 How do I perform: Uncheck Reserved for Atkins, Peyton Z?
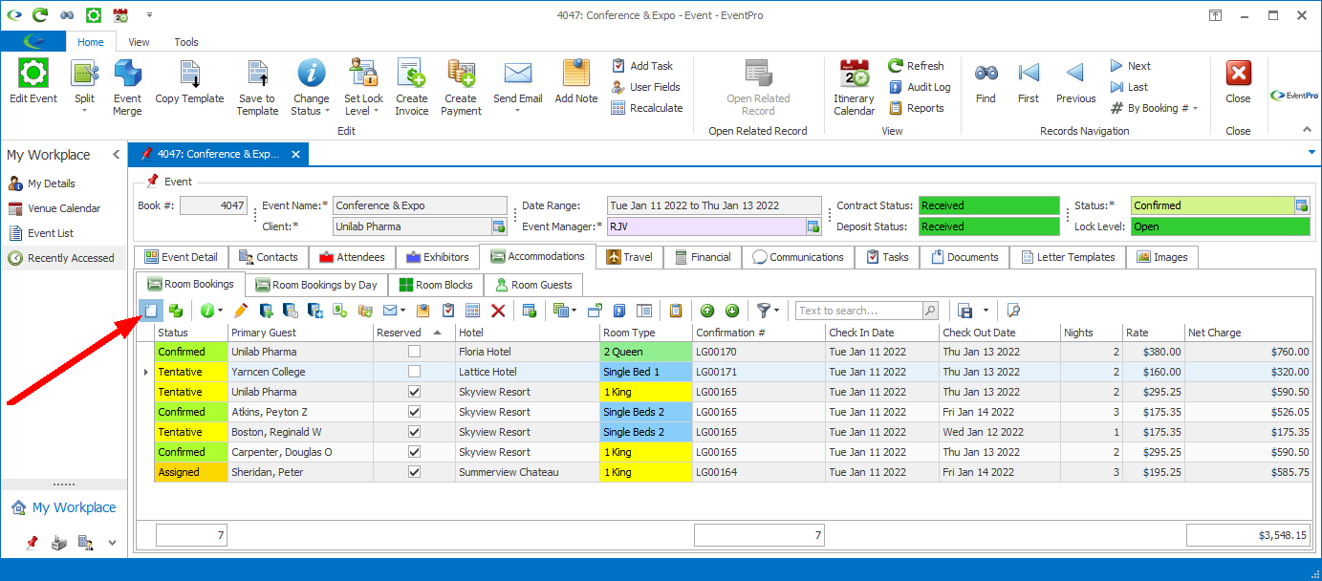(414, 412)
